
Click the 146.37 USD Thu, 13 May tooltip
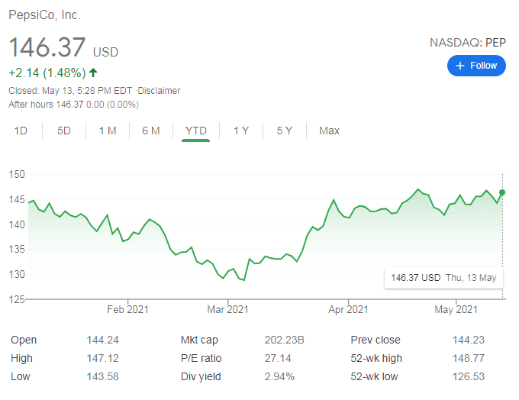443,278
